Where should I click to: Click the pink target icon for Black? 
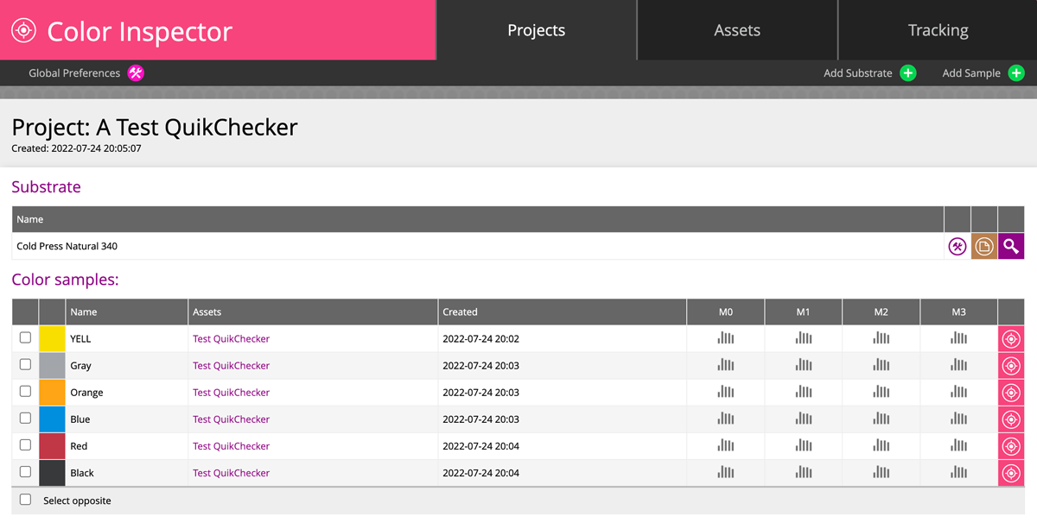tap(1011, 473)
